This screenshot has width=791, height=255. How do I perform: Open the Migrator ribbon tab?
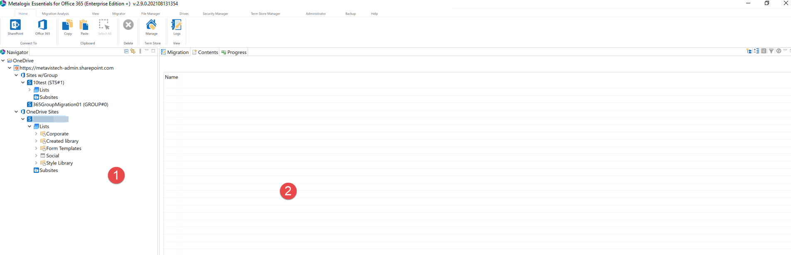[119, 14]
